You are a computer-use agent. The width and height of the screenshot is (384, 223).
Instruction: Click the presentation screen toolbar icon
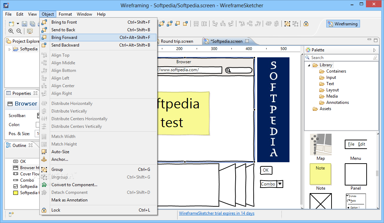30,31
